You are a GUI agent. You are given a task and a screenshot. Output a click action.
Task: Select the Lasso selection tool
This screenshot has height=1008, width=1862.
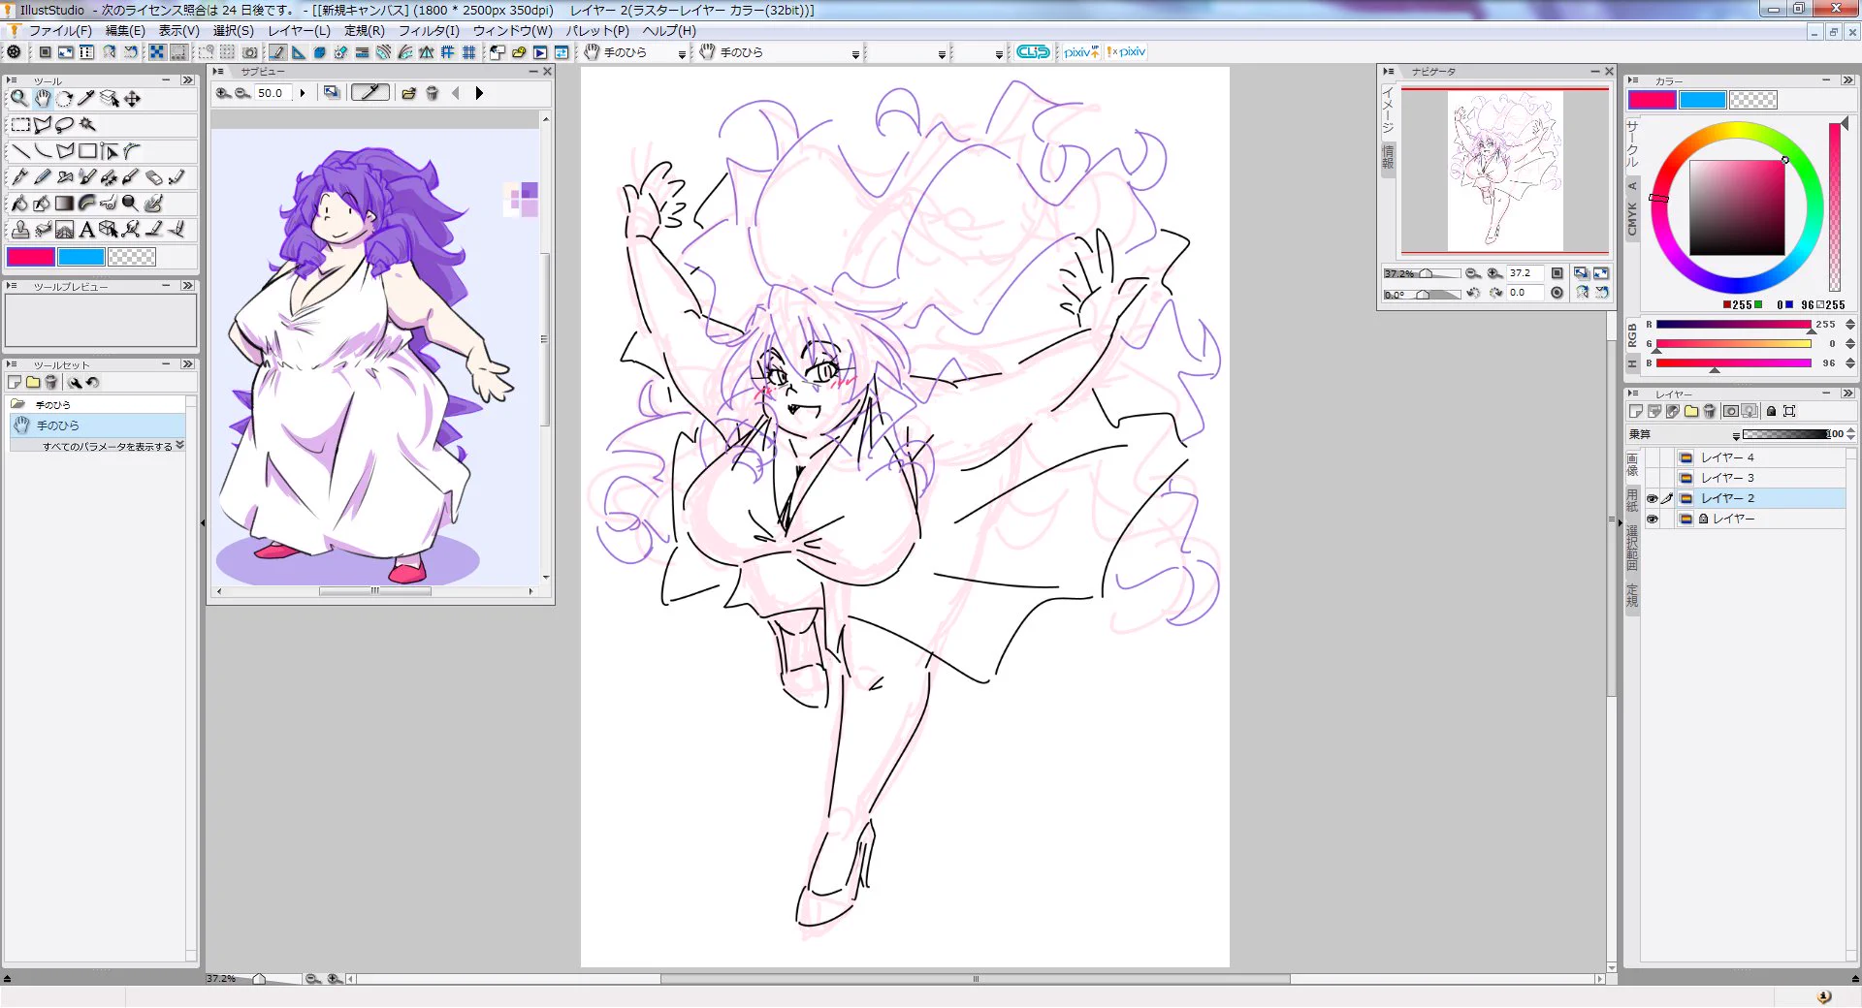tap(64, 125)
